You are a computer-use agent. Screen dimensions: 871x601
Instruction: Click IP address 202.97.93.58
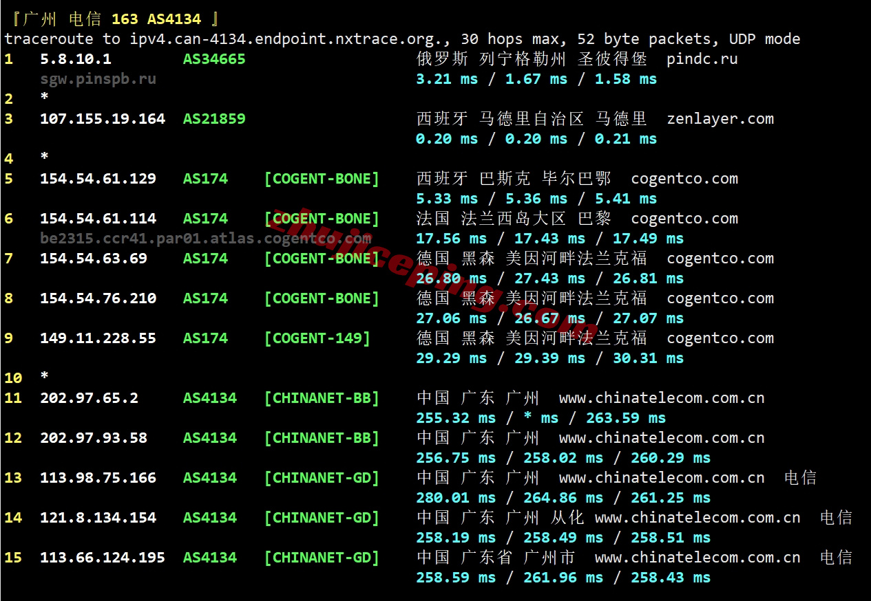[x=93, y=438]
